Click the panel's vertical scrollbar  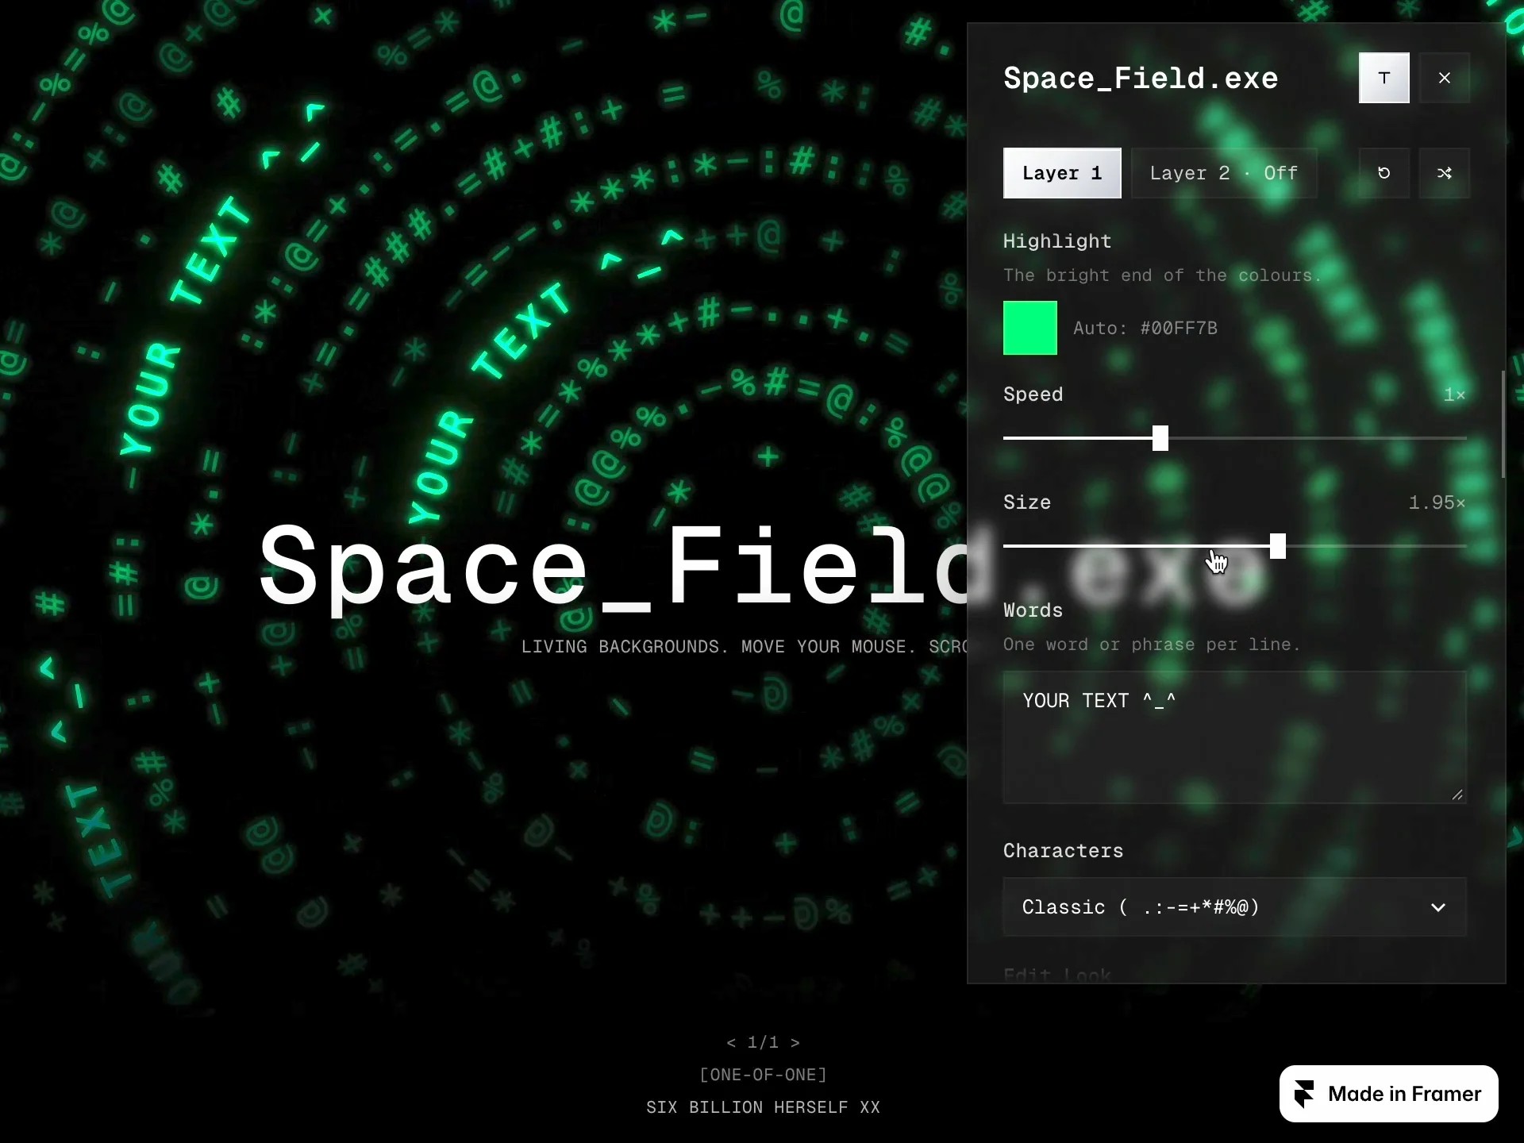pyautogui.click(x=1503, y=425)
